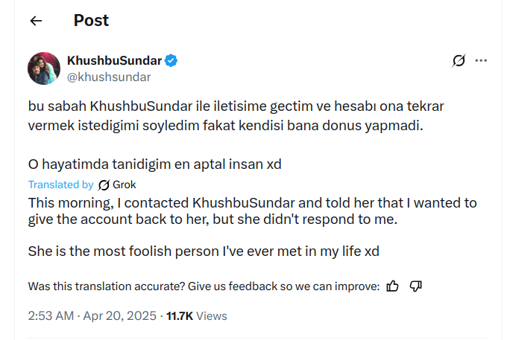Click the "Grok" label text

125,185
